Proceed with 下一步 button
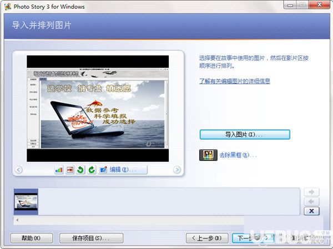Screen dimensions: 333x249 tap(253, 238)
